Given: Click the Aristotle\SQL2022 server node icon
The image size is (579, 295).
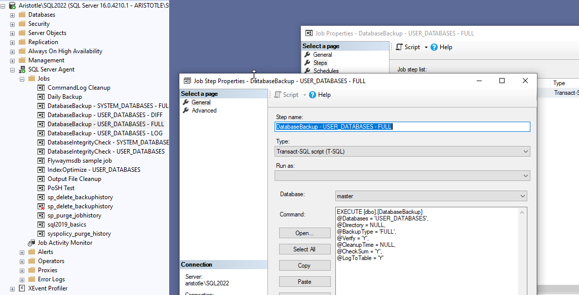Looking at the screenshot, I should pyautogui.click(x=12, y=6).
